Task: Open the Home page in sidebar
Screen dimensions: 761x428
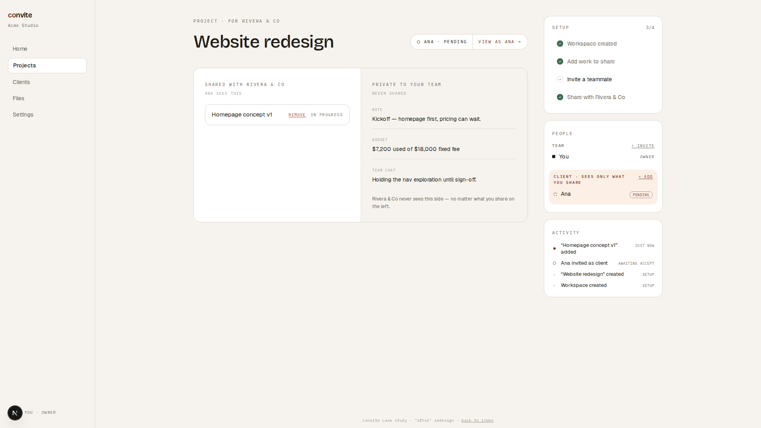Action: click(47, 49)
